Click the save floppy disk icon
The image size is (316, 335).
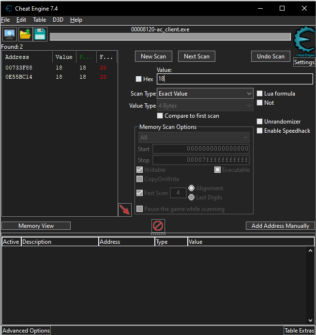(40, 34)
